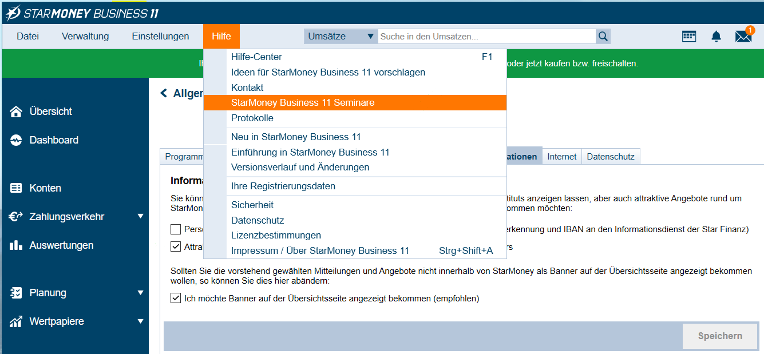Expand the Zahlungsverkehr sidebar section
Image resolution: width=764 pixels, height=354 pixels.
pos(140,216)
